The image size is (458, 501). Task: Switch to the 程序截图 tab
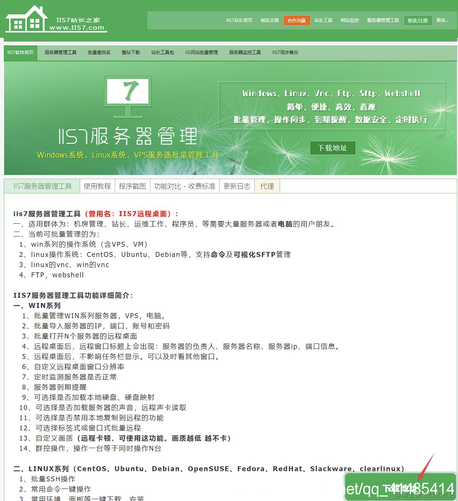click(x=132, y=186)
